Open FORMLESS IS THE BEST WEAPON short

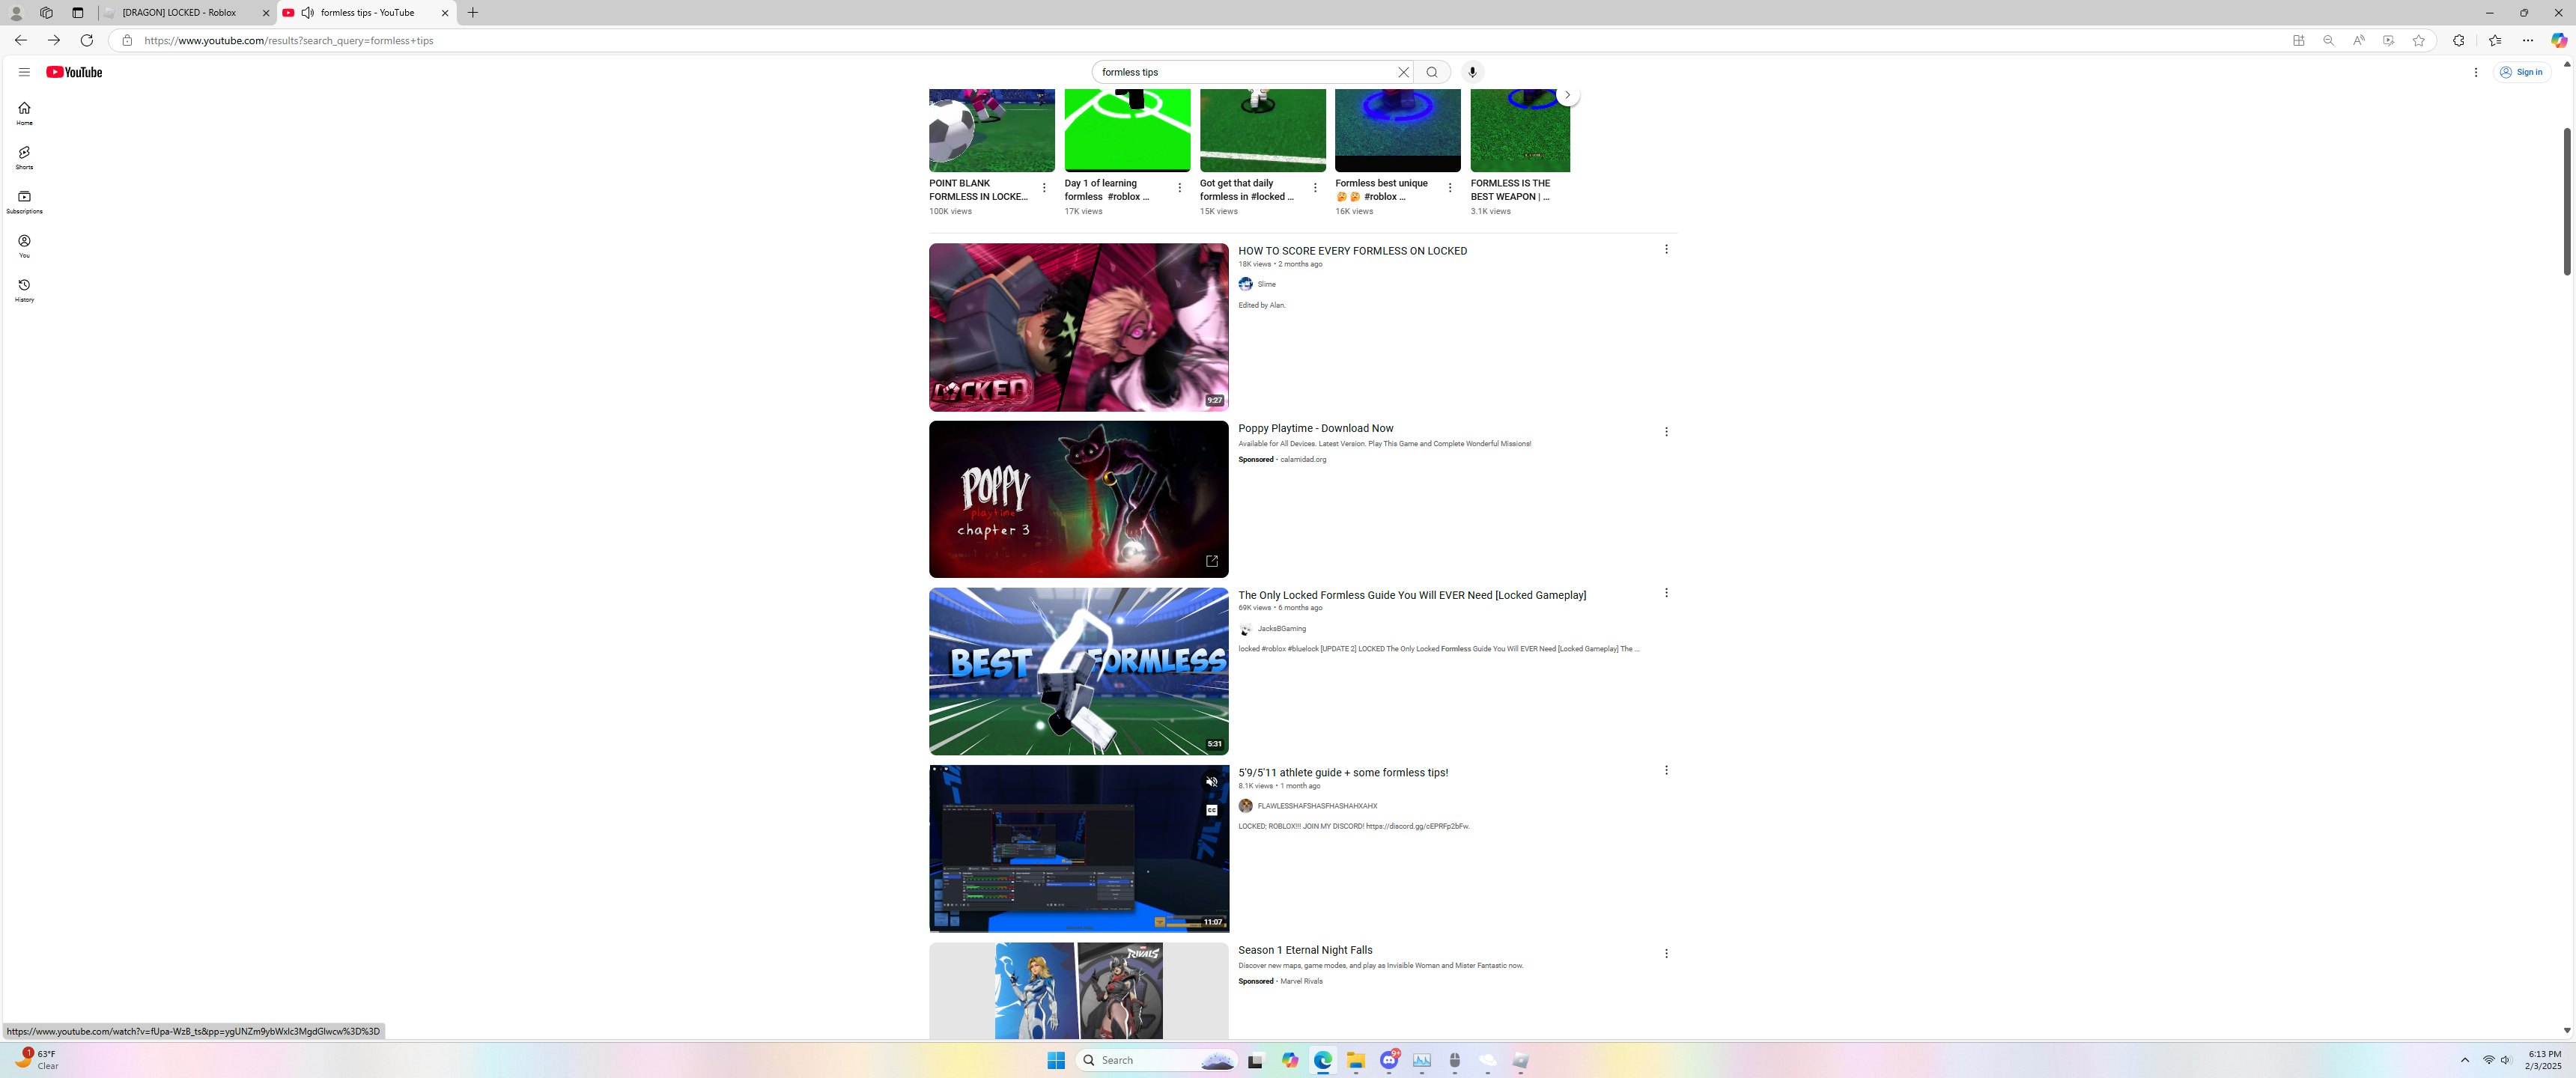point(1519,130)
